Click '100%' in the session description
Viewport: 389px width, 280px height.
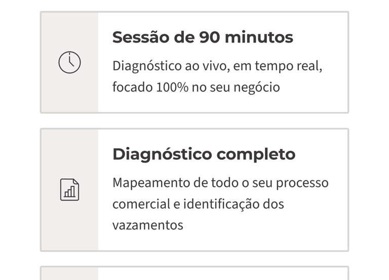click(172, 87)
